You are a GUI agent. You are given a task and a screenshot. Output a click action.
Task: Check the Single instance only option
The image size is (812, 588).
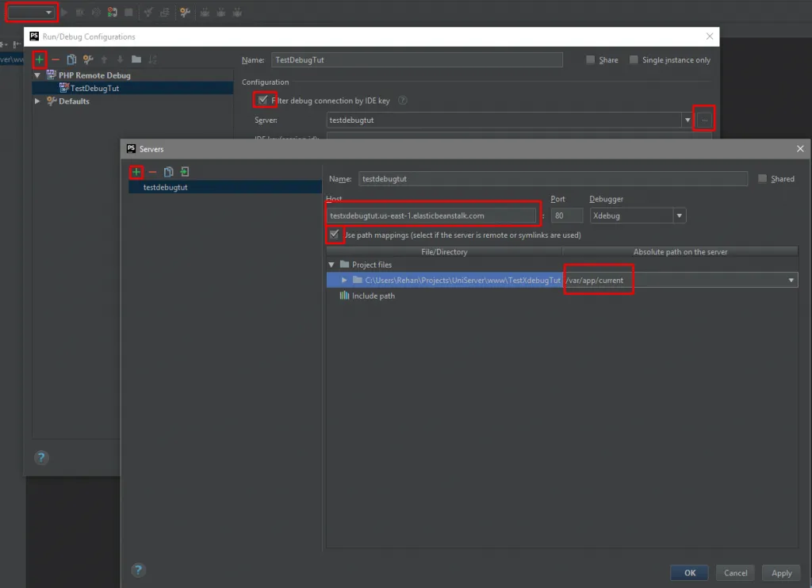tap(634, 60)
